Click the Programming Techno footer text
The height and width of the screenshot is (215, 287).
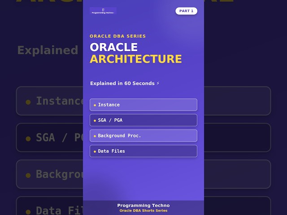click(x=143, y=206)
